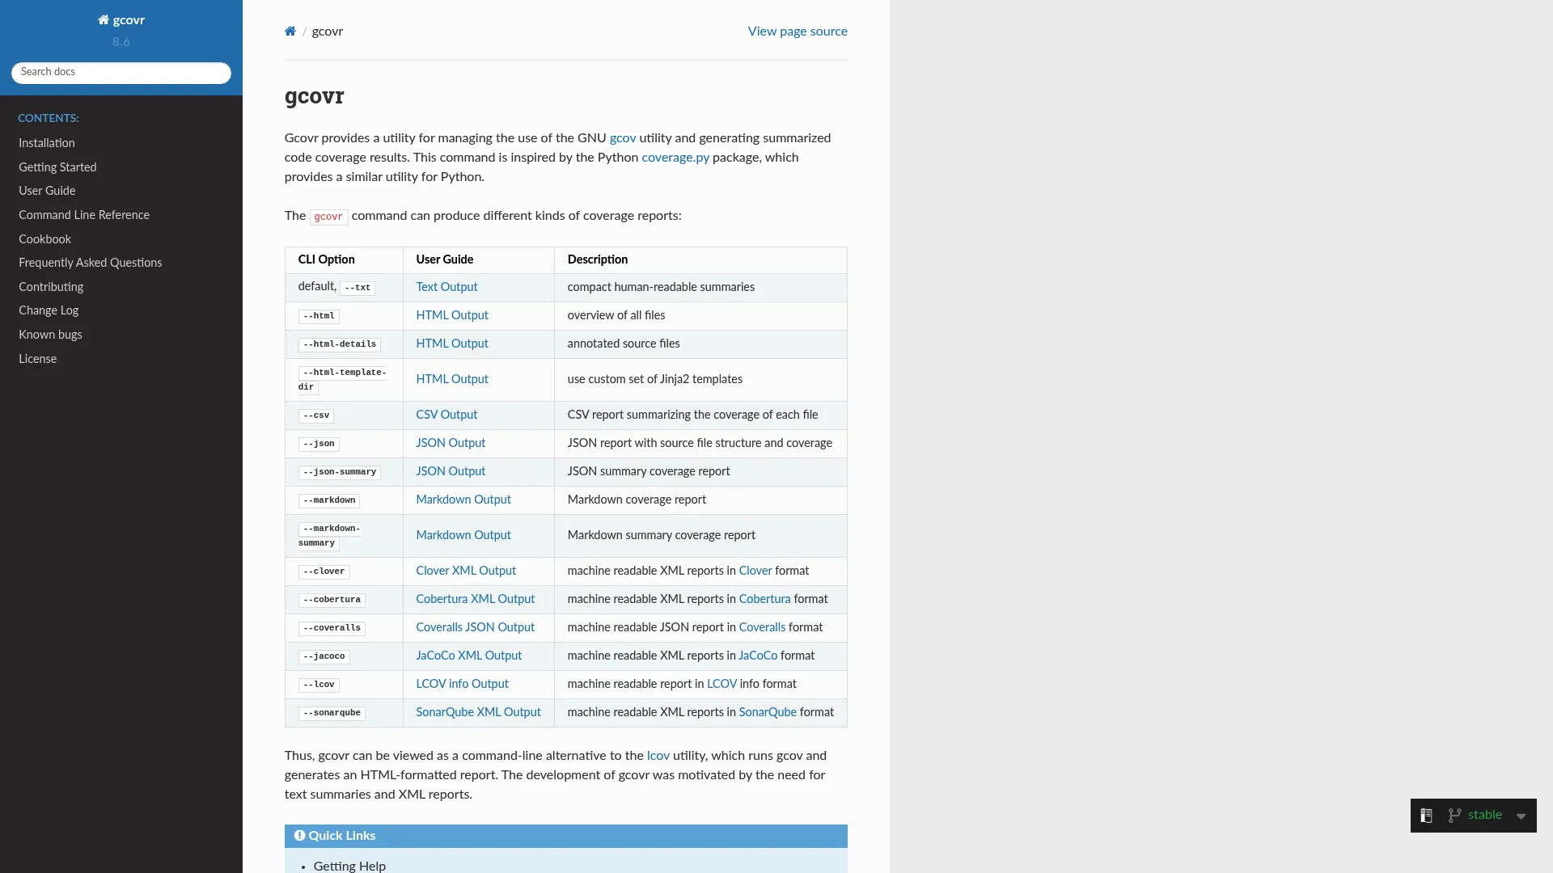
Task: Click the --clover option code
Action: click(x=324, y=571)
